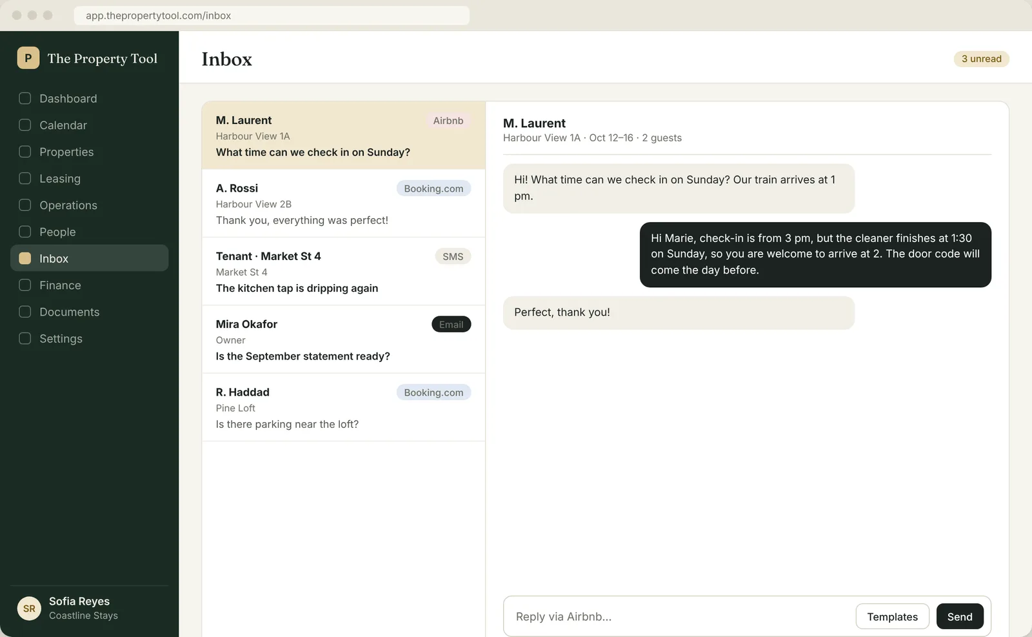Image resolution: width=1032 pixels, height=637 pixels.
Task: Open the Templates button
Action: point(892,616)
